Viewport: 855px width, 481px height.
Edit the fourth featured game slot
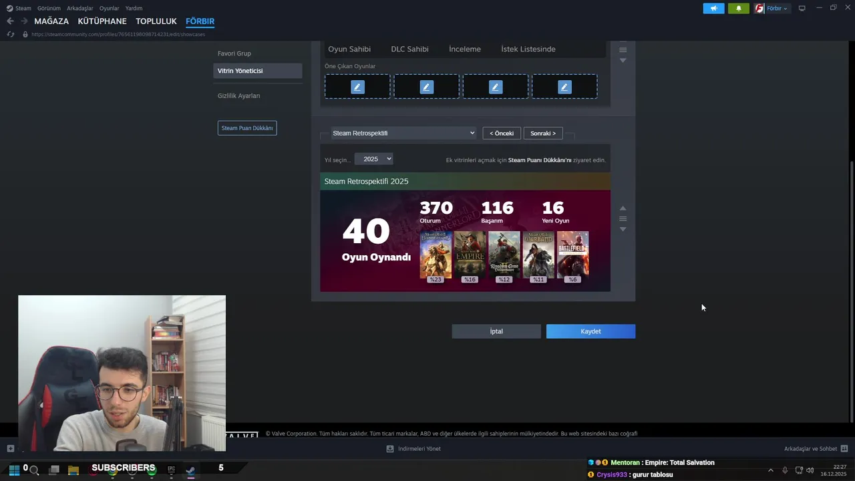(x=564, y=87)
